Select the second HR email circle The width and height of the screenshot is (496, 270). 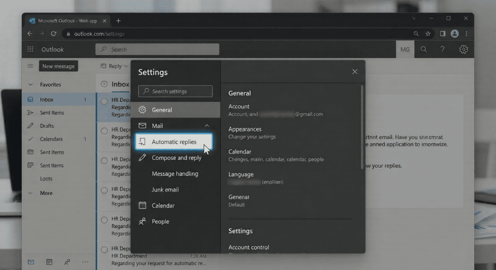pos(104,131)
